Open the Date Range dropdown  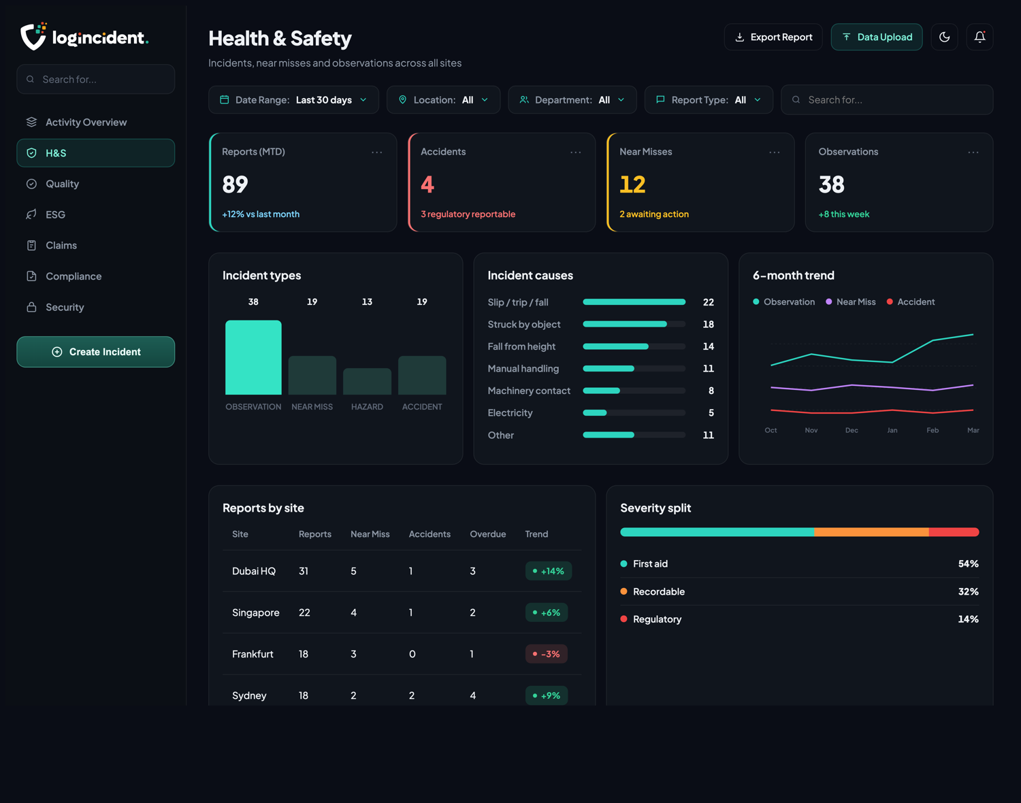coord(293,99)
